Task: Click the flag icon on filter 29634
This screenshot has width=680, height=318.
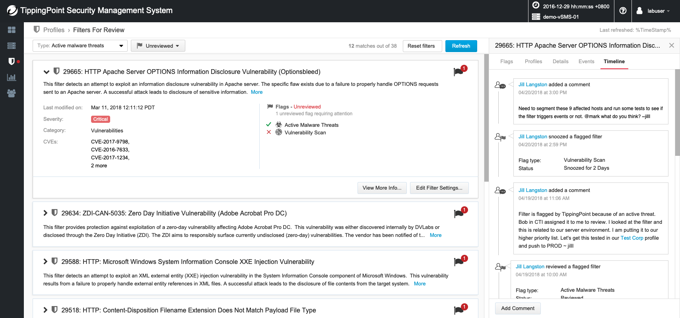Action: pyautogui.click(x=459, y=213)
